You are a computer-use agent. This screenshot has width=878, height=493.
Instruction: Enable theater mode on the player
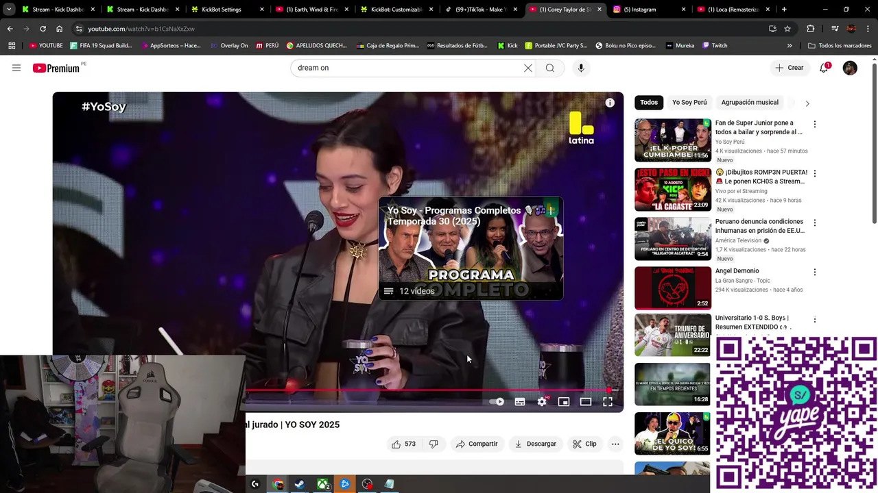586,402
